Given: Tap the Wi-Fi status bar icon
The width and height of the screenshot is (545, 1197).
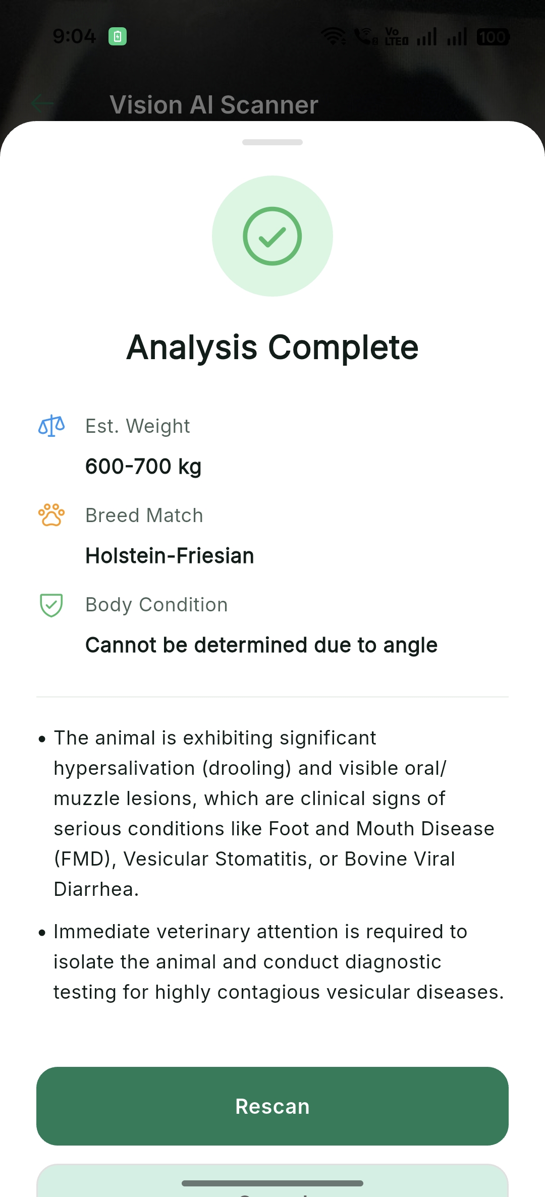Looking at the screenshot, I should tap(334, 36).
